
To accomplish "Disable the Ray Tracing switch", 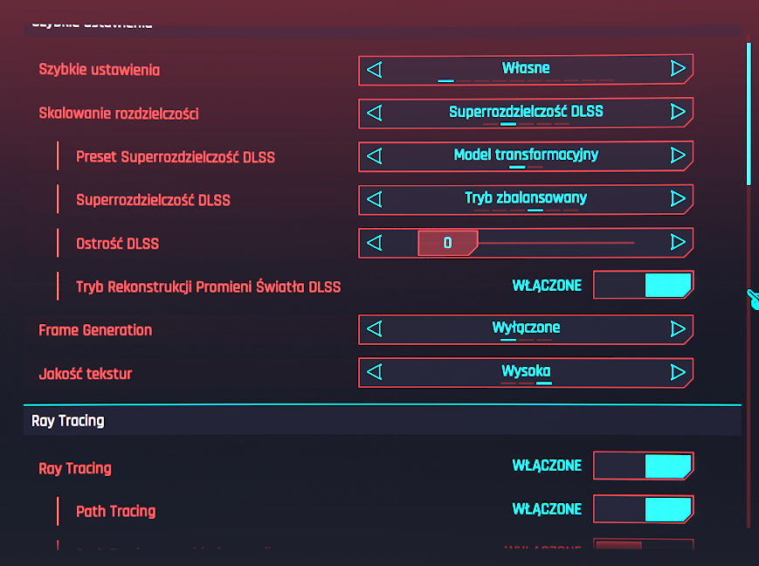I will 643,466.
